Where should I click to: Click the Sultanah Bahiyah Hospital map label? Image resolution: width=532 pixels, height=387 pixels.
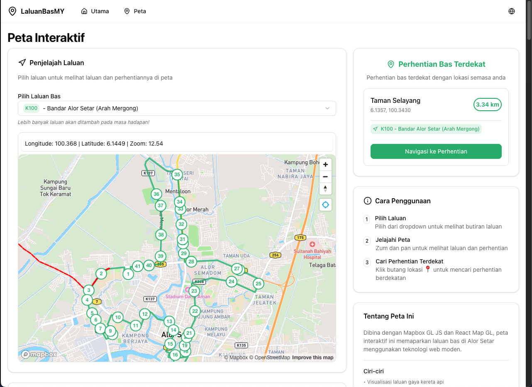tap(312, 254)
